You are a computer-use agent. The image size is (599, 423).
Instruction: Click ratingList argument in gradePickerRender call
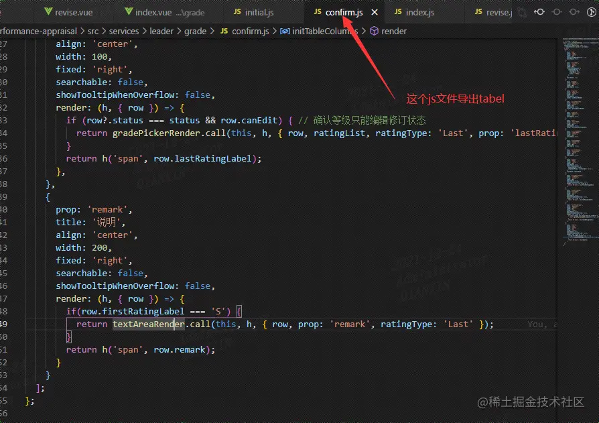coord(339,133)
